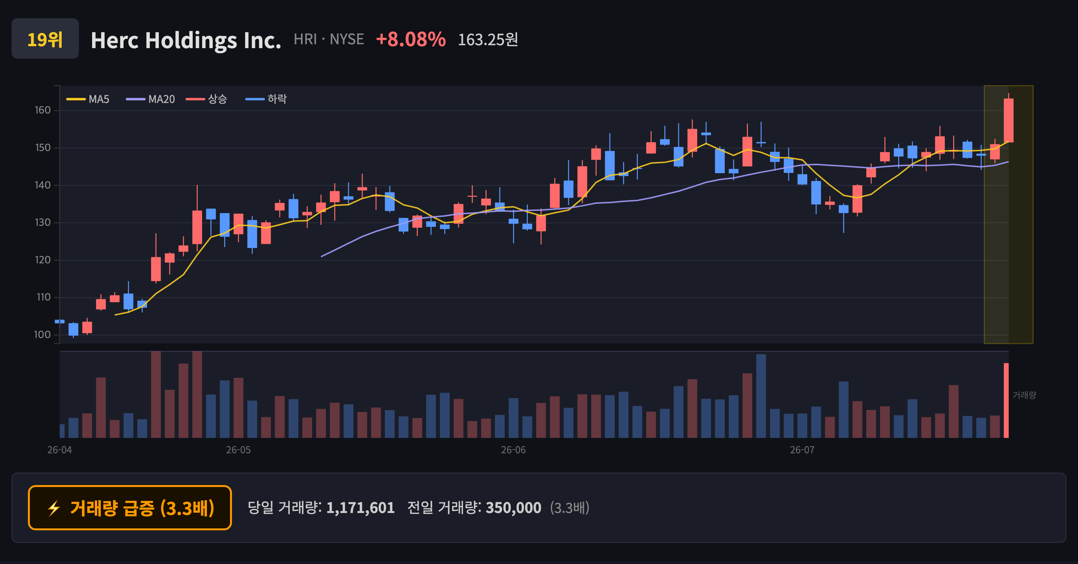Click the 당일 거래량 value 1,171,601
The height and width of the screenshot is (564, 1078).
(360, 508)
